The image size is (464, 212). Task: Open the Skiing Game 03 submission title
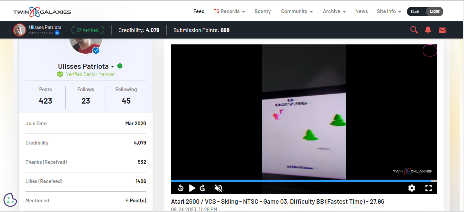[278, 202]
